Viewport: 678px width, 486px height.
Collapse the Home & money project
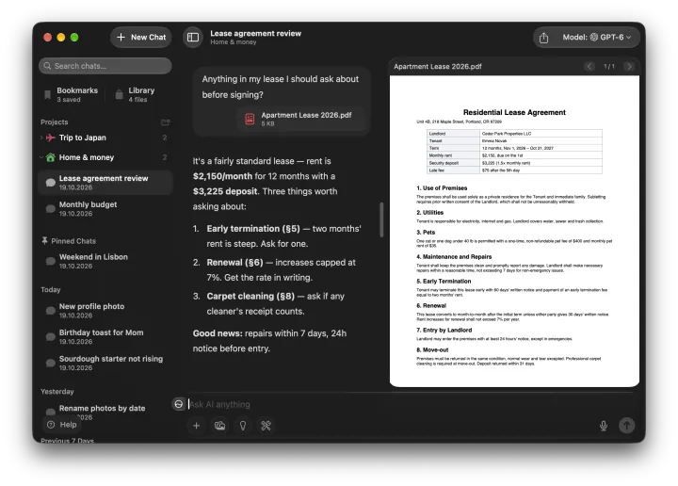41,157
